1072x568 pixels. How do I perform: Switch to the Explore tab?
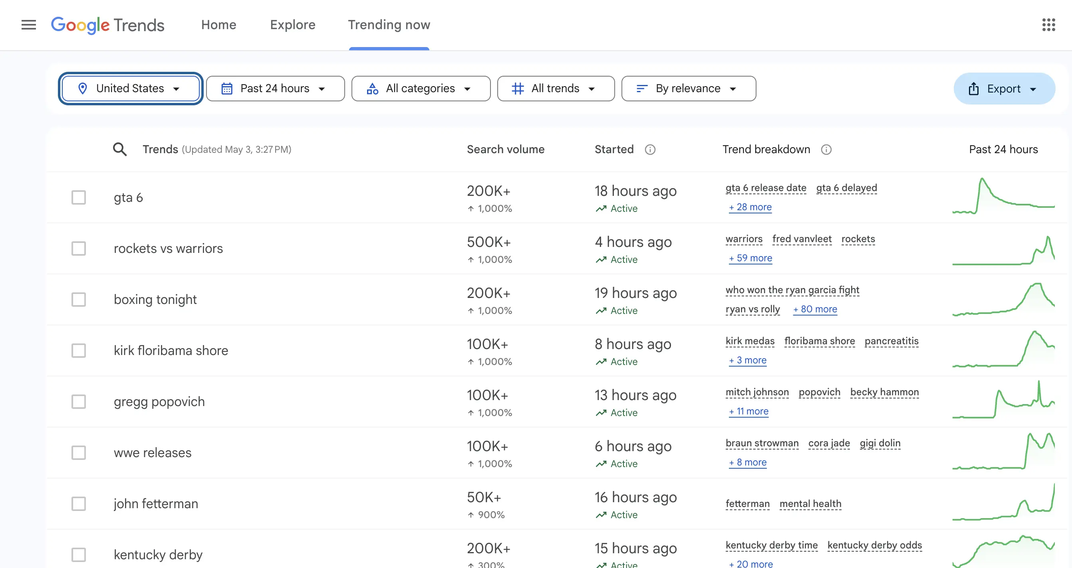292,25
